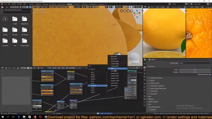Expand the Ambient Occlusion panel
Viewport: 212px width, 119px height.
click(147, 78)
